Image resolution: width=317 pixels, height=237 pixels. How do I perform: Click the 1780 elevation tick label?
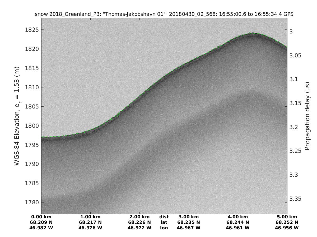coord(32,203)
